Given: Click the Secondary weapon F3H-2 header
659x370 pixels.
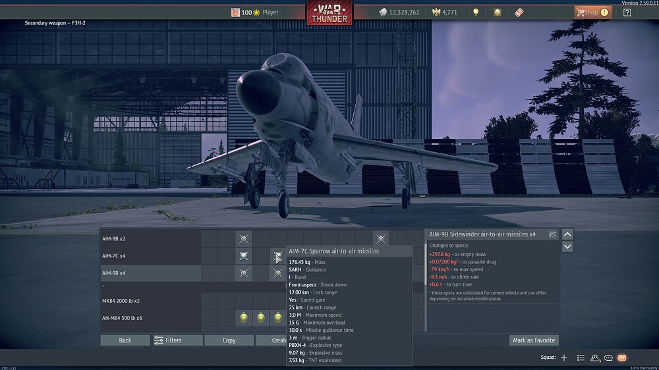Looking at the screenshot, I should tap(55, 23).
